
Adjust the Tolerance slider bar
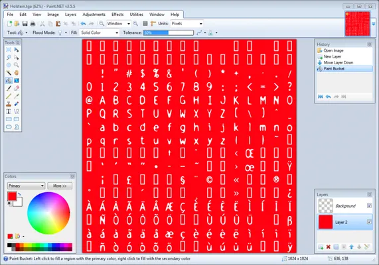pos(168,32)
